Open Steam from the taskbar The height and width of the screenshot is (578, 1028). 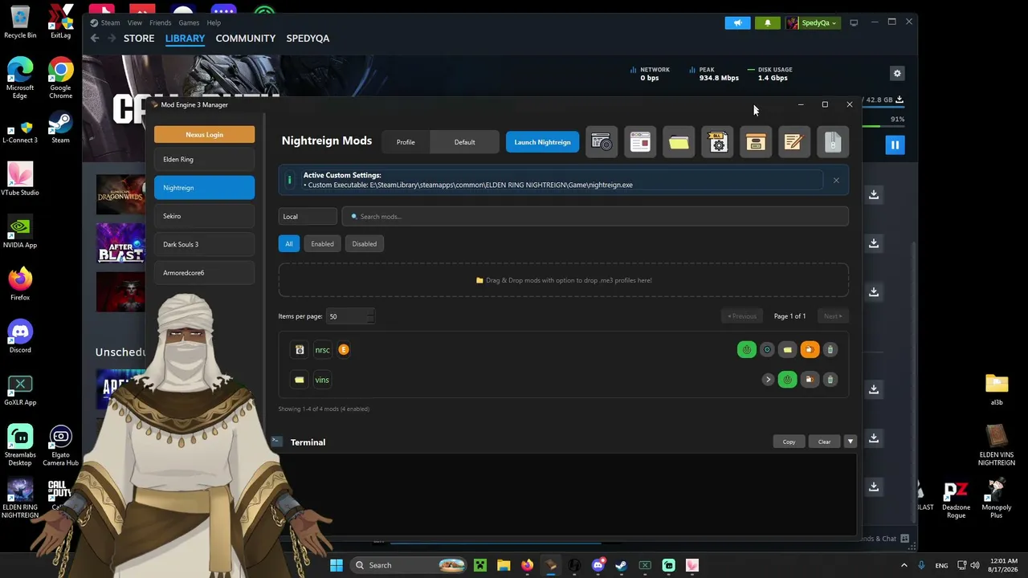621,565
